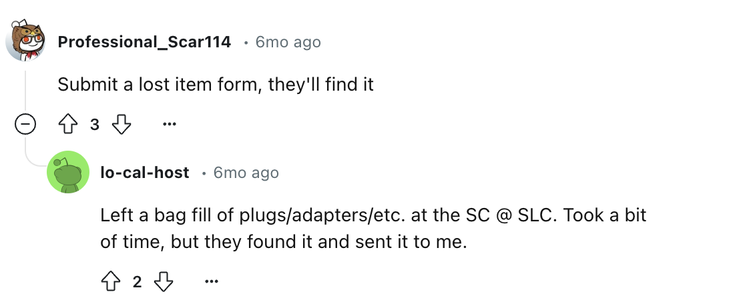The height and width of the screenshot is (304, 733).
Task: Click the vote score 2
Action: [x=137, y=281]
